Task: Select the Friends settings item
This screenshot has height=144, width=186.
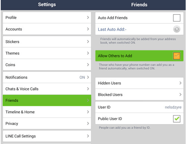Action: [x=47, y=100]
